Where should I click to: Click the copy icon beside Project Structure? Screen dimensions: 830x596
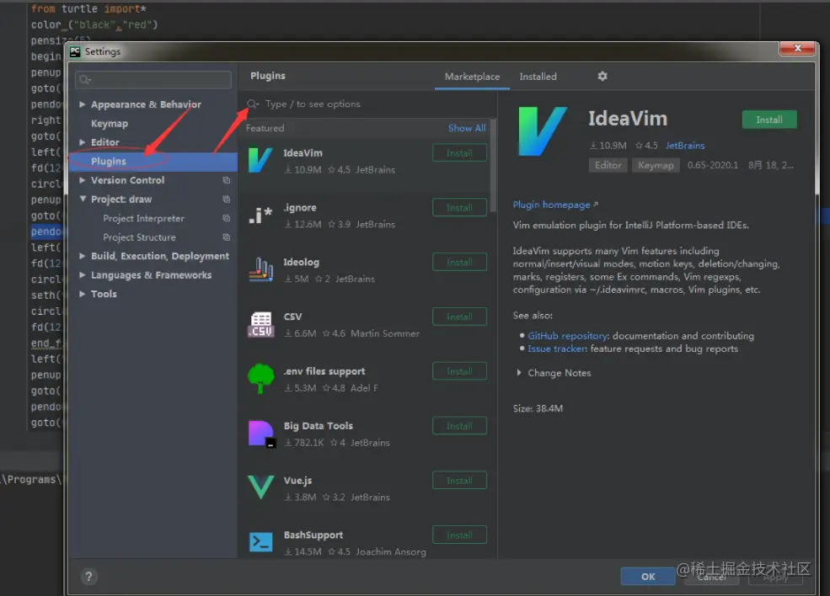pyautogui.click(x=227, y=237)
